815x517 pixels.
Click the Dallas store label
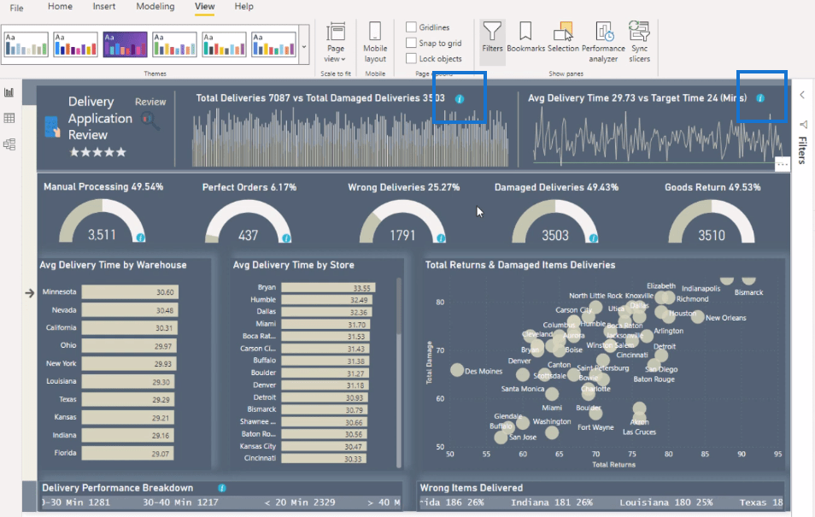coord(267,312)
